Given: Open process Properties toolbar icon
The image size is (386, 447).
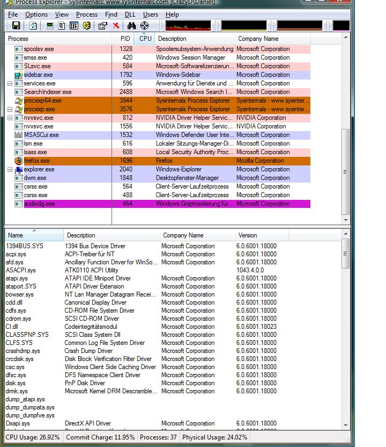Looking at the screenshot, I should click(x=103, y=26).
